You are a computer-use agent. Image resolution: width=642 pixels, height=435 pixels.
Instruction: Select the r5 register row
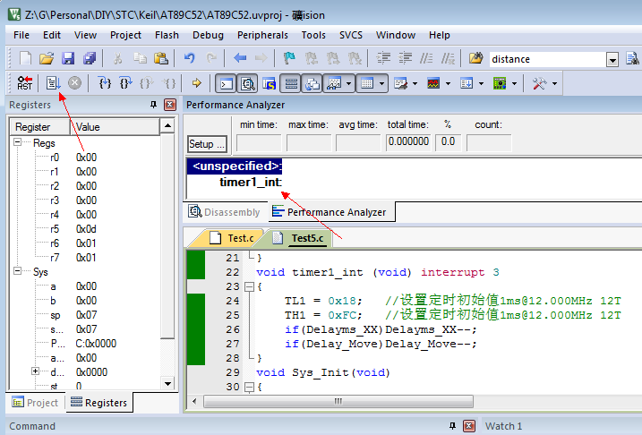[x=86, y=229]
